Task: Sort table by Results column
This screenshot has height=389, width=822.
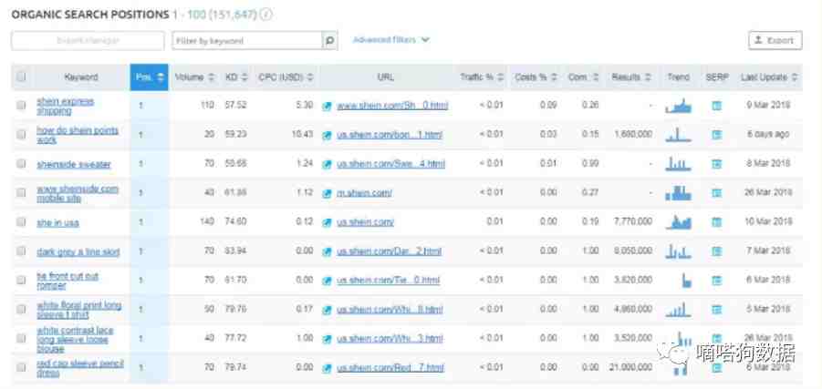Action: 631,77
